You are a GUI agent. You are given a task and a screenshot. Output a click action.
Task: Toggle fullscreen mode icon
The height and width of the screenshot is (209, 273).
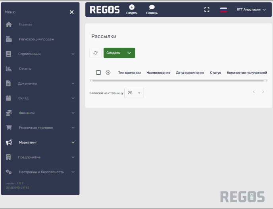pyautogui.click(x=207, y=10)
